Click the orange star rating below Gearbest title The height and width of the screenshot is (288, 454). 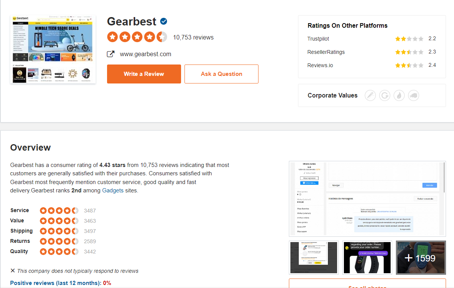tap(137, 37)
